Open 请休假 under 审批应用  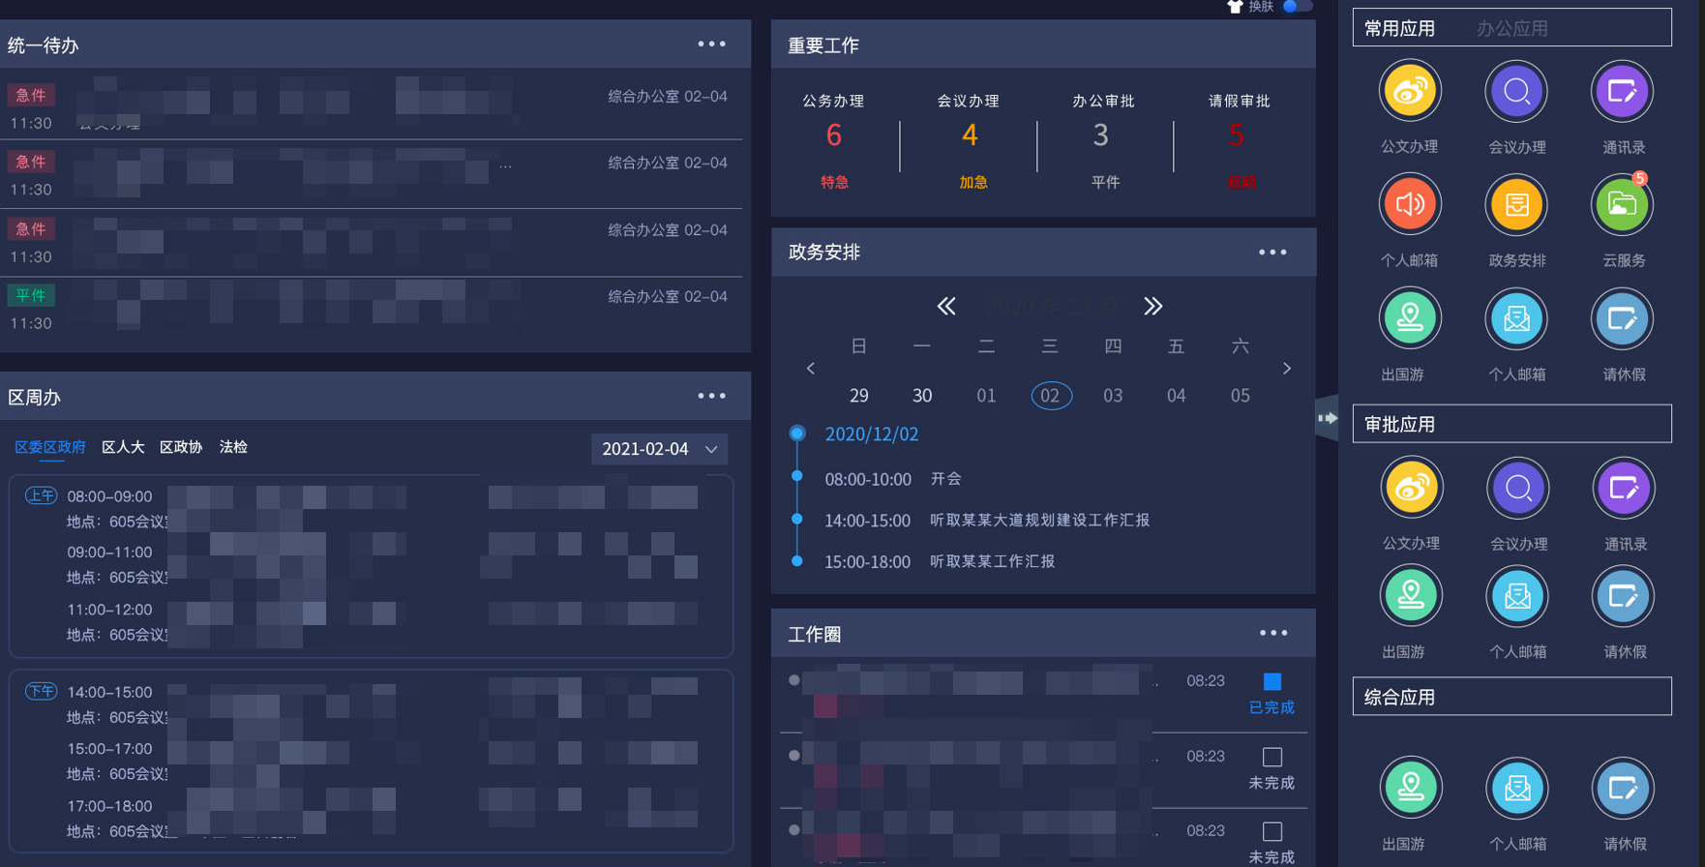(1625, 597)
